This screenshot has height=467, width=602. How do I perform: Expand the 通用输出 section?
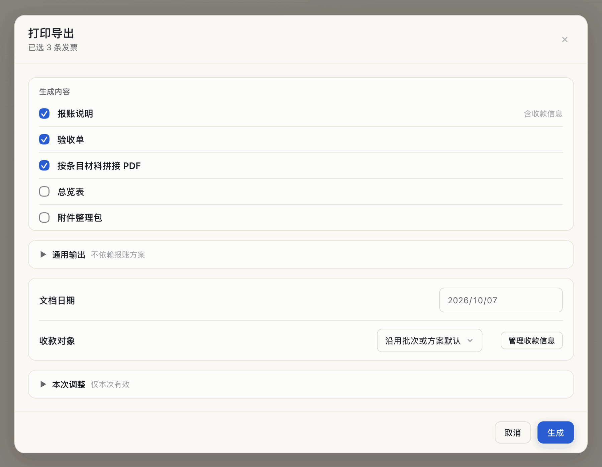(x=301, y=254)
